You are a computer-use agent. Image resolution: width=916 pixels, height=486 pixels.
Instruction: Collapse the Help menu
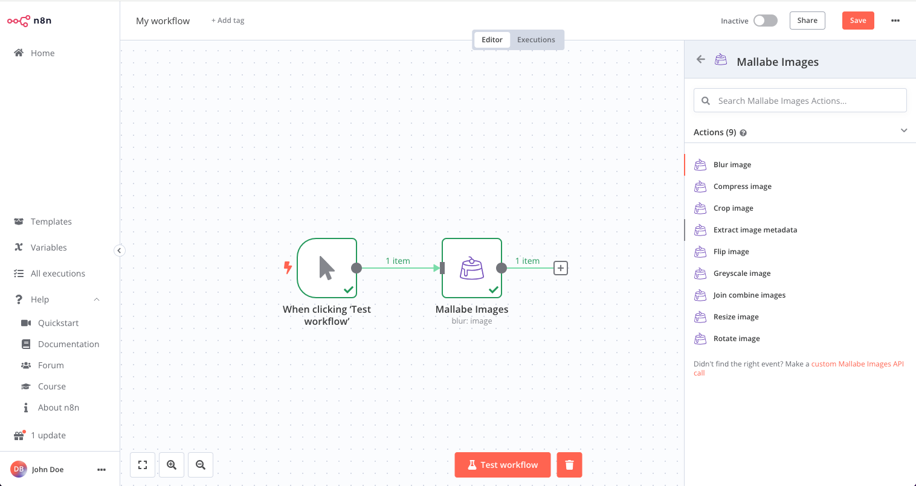coord(97,299)
